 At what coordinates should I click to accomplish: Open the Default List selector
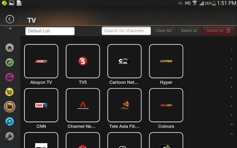pyautogui.click(x=50, y=31)
